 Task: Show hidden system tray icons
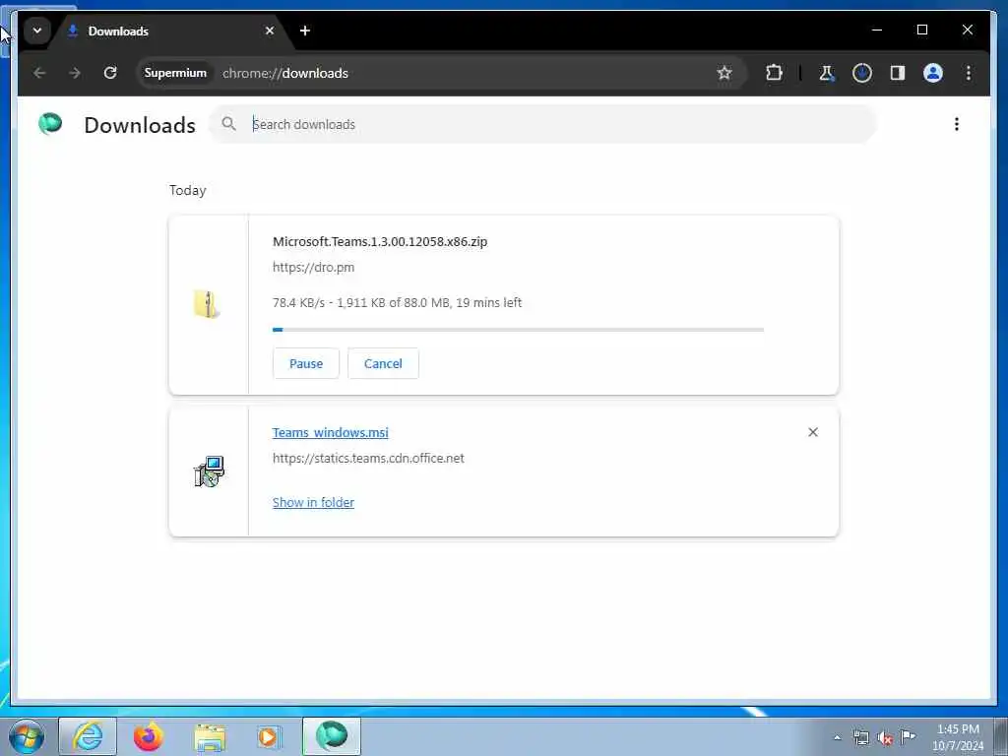(837, 737)
